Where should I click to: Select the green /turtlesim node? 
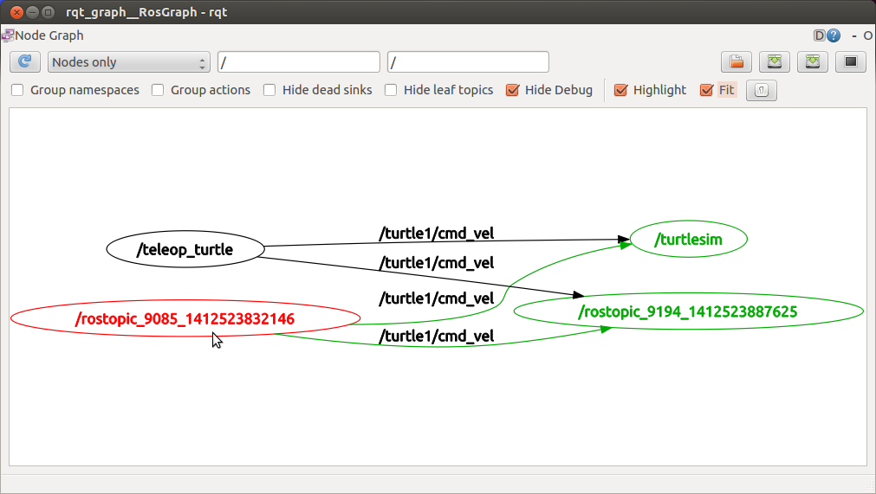(x=688, y=239)
